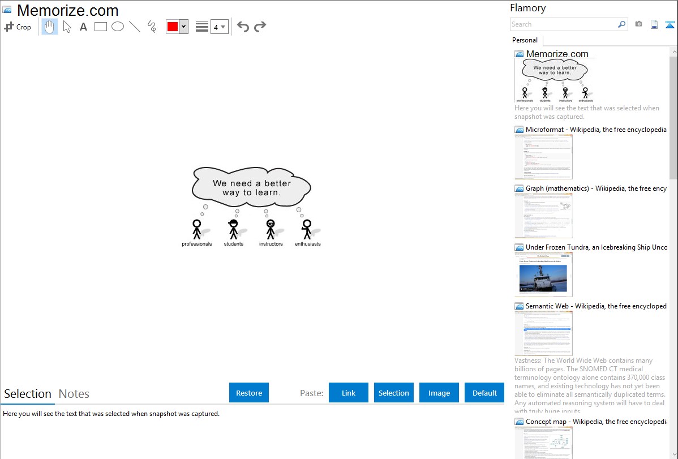678x459 pixels.
Task: Click the 'Graph (mathematics) - Wikipedia' title
Action: (596, 188)
